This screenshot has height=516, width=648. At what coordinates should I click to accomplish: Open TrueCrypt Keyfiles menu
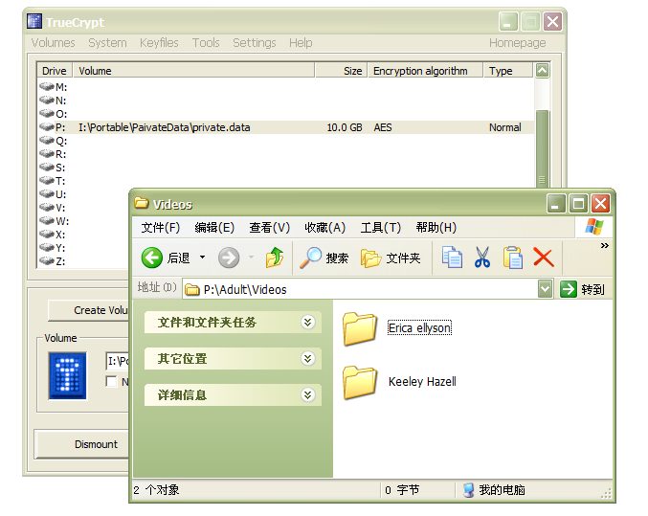(x=159, y=42)
